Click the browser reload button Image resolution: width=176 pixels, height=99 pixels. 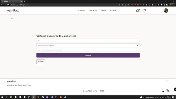click(x=8, y=5)
